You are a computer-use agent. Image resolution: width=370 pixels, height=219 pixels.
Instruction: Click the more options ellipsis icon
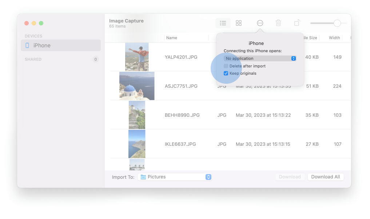coord(260,23)
